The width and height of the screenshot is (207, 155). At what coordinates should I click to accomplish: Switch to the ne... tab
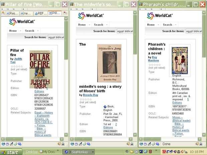click(x=26, y=13)
